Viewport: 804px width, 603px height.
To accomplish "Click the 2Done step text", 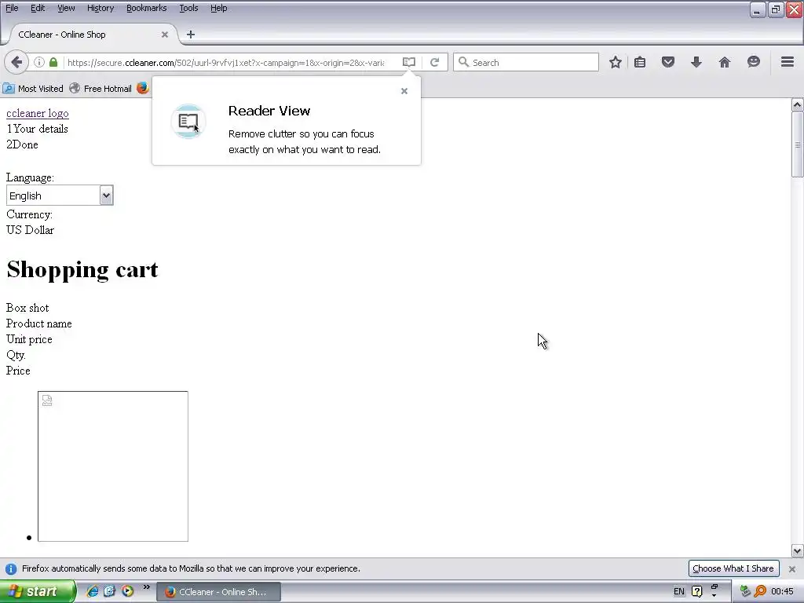I will pyautogui.click(x=22, y=144).
